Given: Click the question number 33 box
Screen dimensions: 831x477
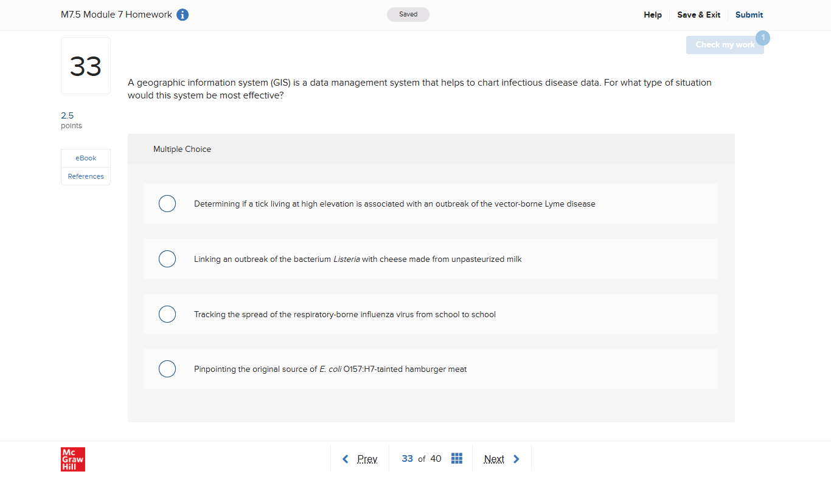Looking at the screenshot, I should pyautogui.click(x=85, y=65).
